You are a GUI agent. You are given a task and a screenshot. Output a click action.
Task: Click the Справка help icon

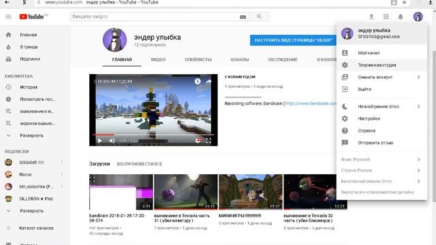point(345,131)
